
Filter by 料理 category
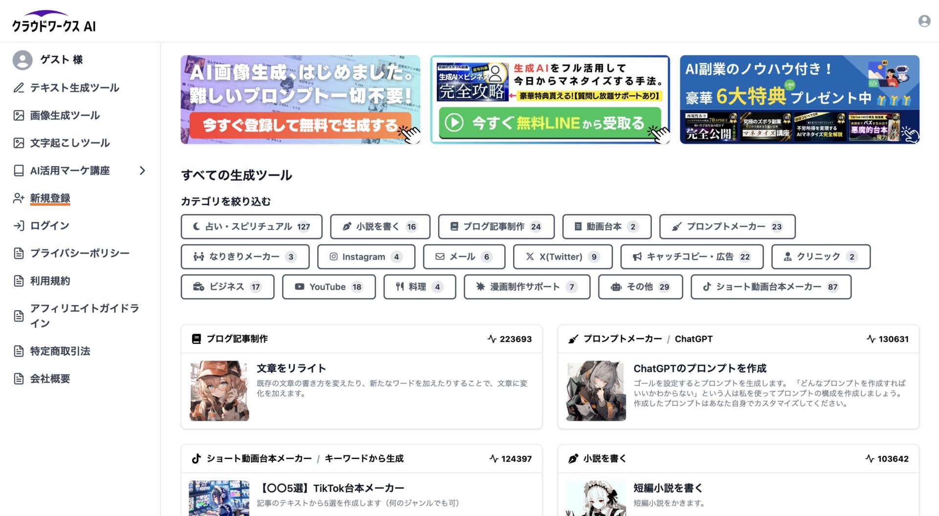420,287
